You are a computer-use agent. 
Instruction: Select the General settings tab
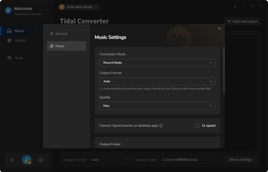coord(66,34)
